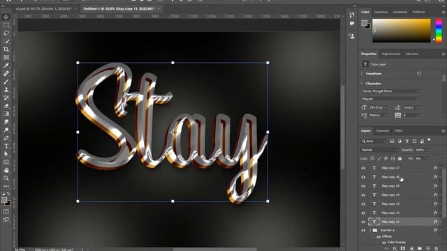Click the layer effects fx button

coord(395,248)
